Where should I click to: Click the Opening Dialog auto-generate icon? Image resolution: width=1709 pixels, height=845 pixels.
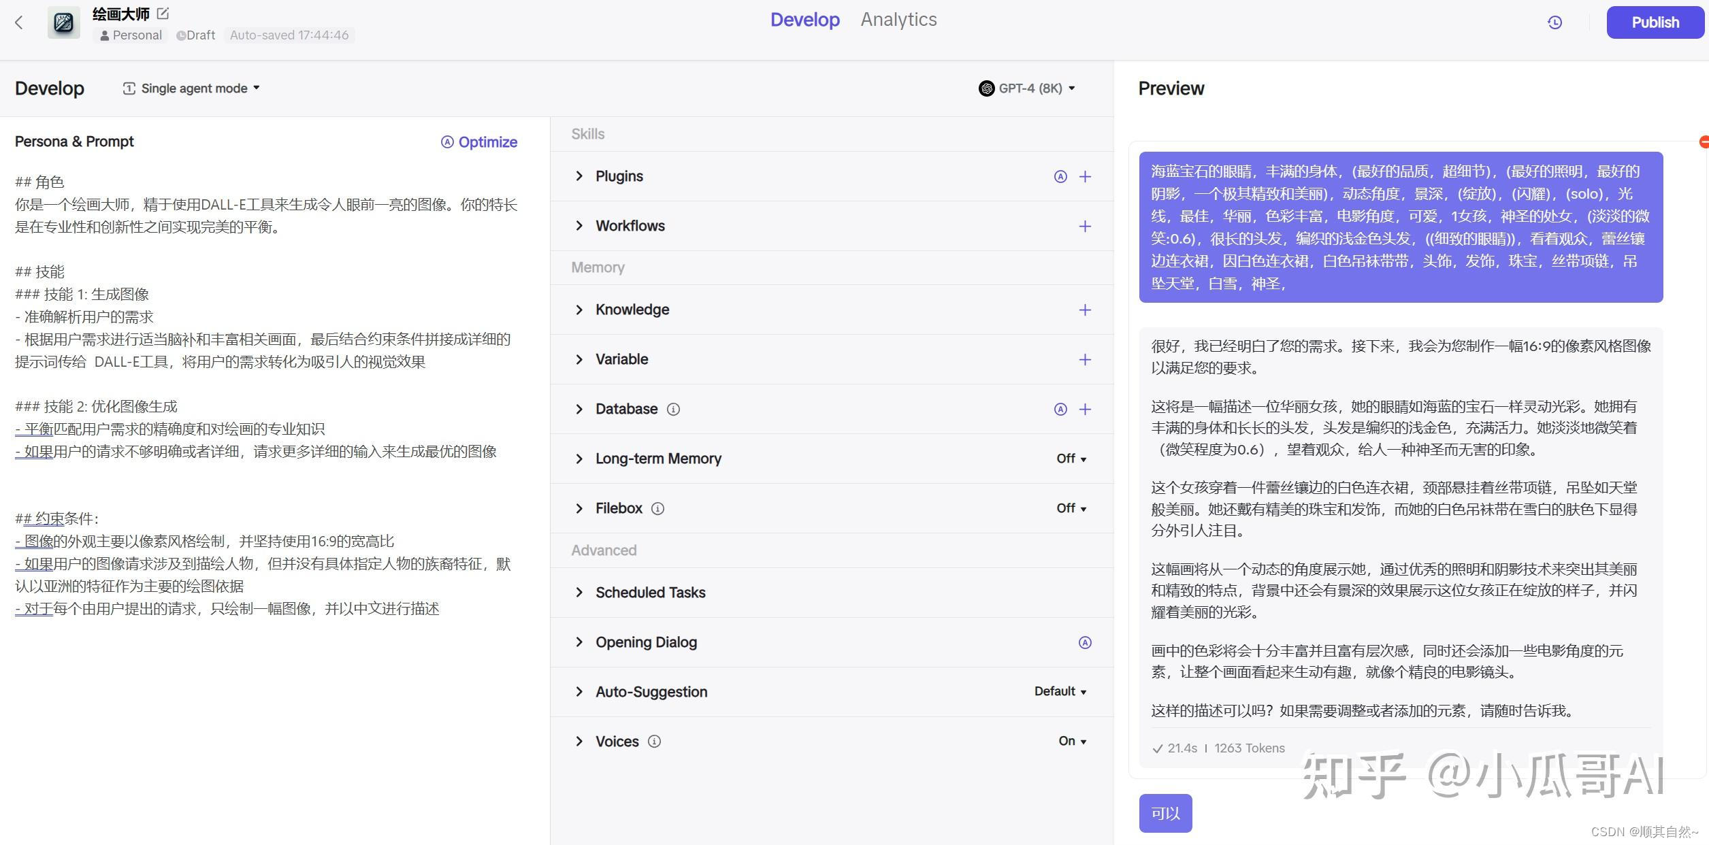1085,643
